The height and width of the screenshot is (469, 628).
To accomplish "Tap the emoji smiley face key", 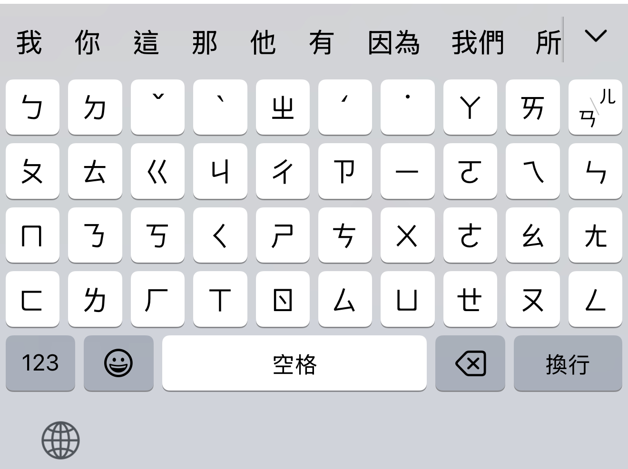I will (x=118, y=363).
